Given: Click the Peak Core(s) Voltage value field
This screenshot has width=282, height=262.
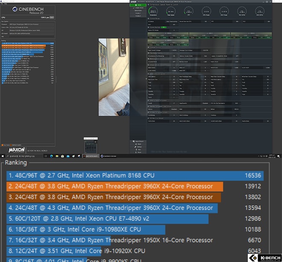Looking at the screenshot, I should point(174,50).
